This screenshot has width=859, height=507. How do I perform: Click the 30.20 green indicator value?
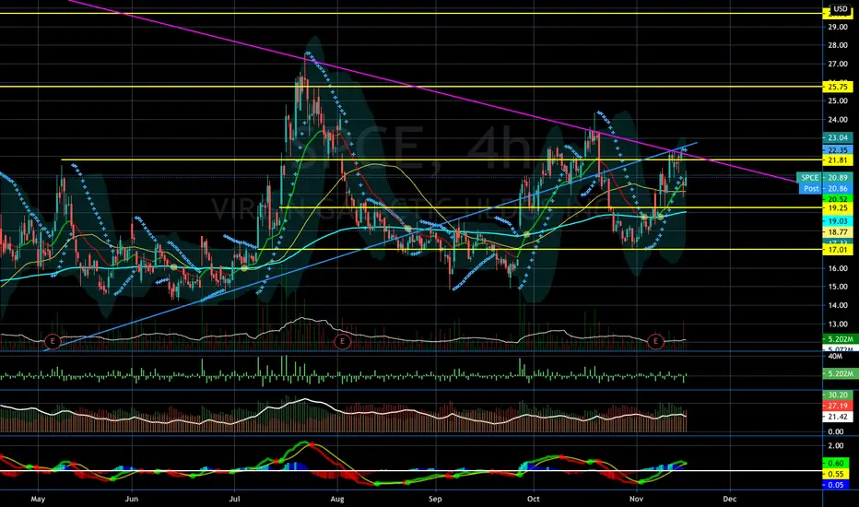[x=838, y=395]
